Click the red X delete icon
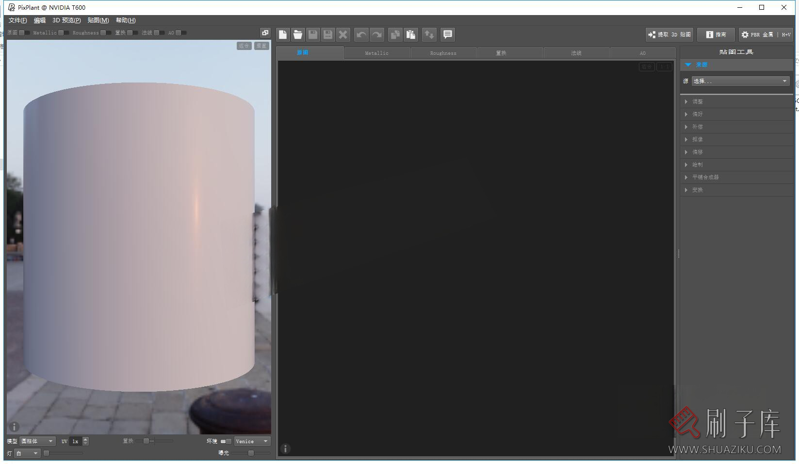This screenshot has height=464, width=799. click(343, 34)
